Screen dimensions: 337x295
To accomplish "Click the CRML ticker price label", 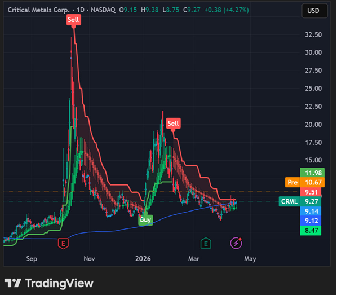I will pyautogui.click(x=289, y=201).
